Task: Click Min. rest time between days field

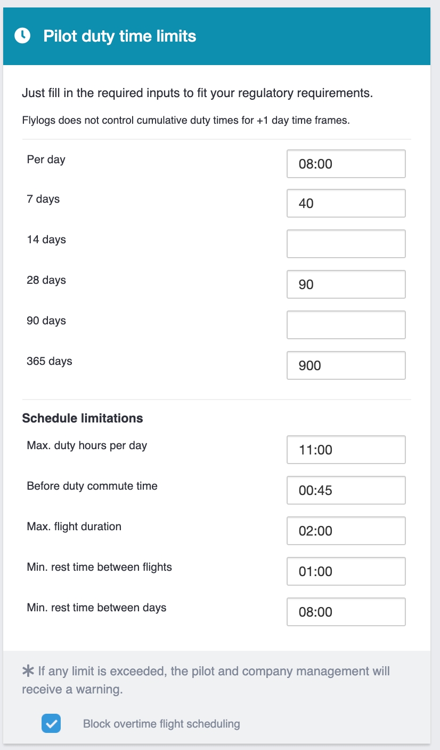Action: point(346,612)
